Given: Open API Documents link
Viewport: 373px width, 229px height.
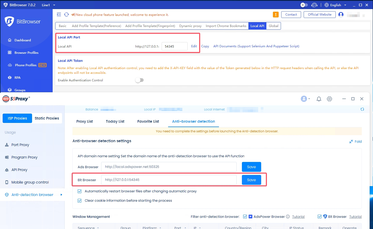Looking at the screenshot, I should (256, 46).
